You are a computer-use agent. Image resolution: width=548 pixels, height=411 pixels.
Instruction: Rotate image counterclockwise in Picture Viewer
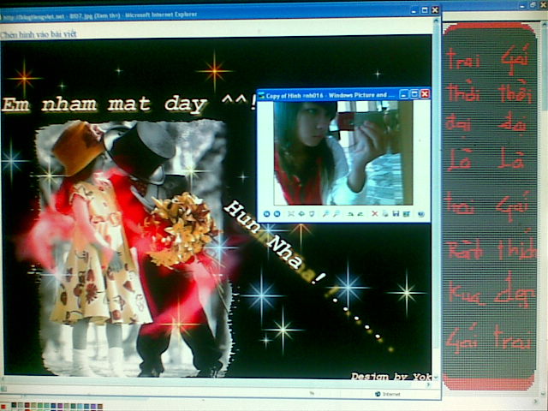[x=360, y=214]
